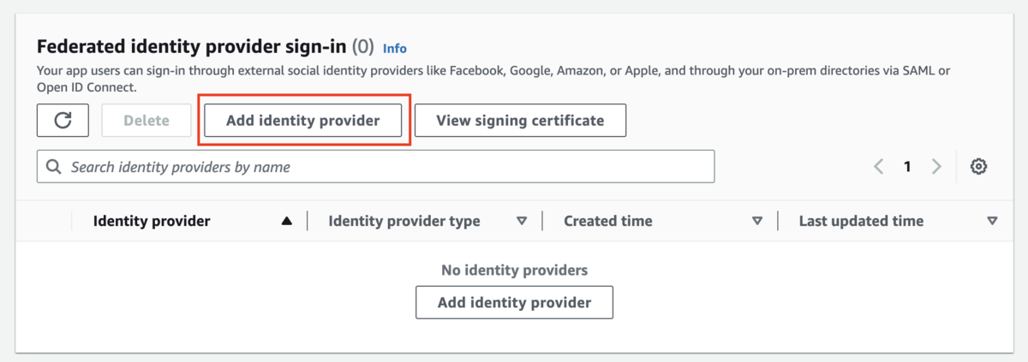Click the Identity provider column header label
This screenshot has height=362, width=1028.
(x=152, y=221)
